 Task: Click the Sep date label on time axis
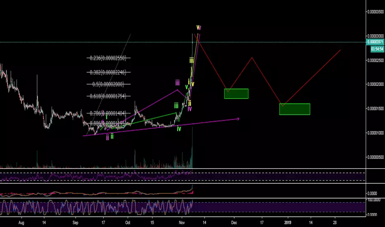pos(75,223)
